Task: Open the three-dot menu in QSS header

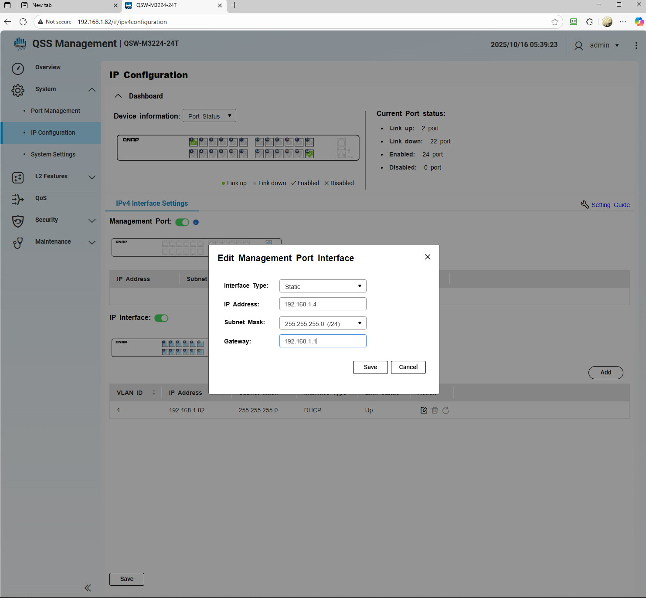Action: click(x=636, y=45)
